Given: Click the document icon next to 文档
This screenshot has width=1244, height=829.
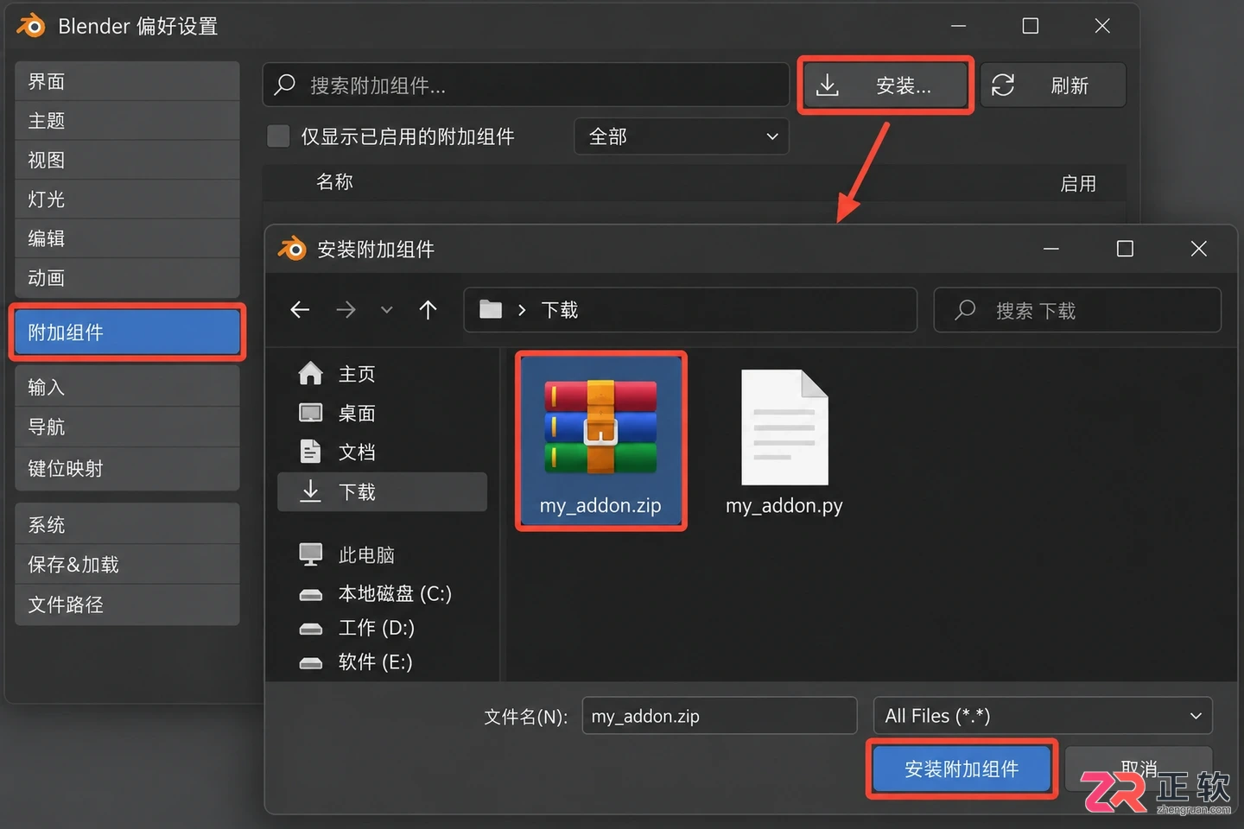Looking at the screenshot, I should tap(310, 451).
